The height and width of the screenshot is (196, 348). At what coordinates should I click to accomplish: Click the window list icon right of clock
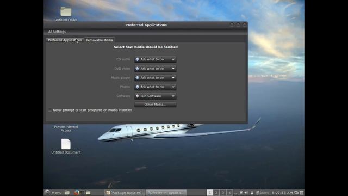pos(296,192)
